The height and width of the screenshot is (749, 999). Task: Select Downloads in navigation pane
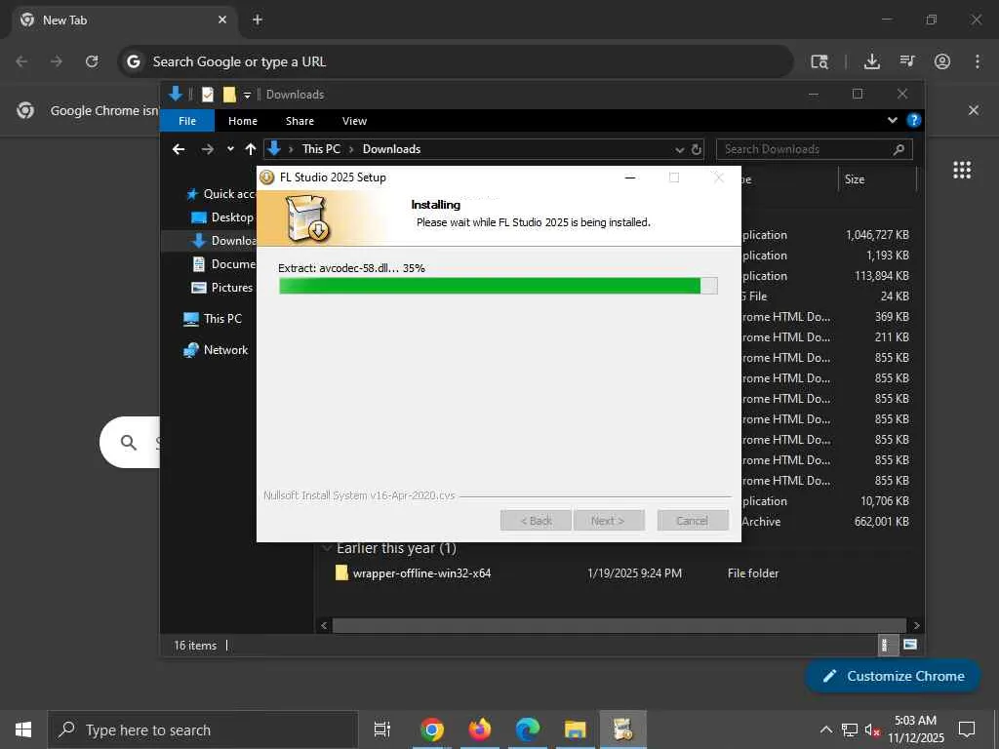coord(224,240)
